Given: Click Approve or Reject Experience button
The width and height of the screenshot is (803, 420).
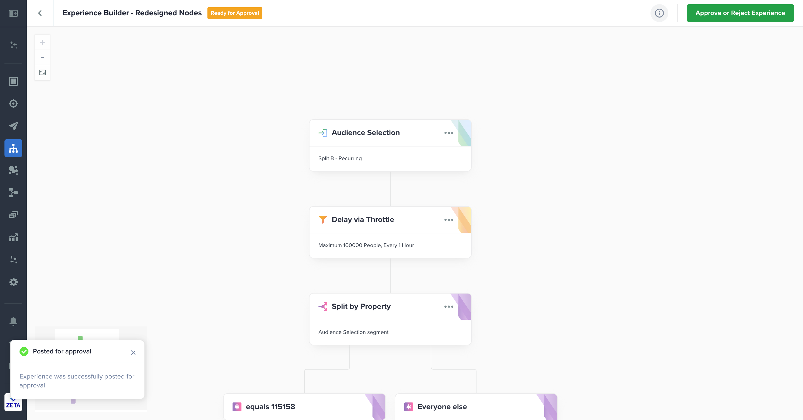Looking at the screenshot, I should tap(740, 13).
